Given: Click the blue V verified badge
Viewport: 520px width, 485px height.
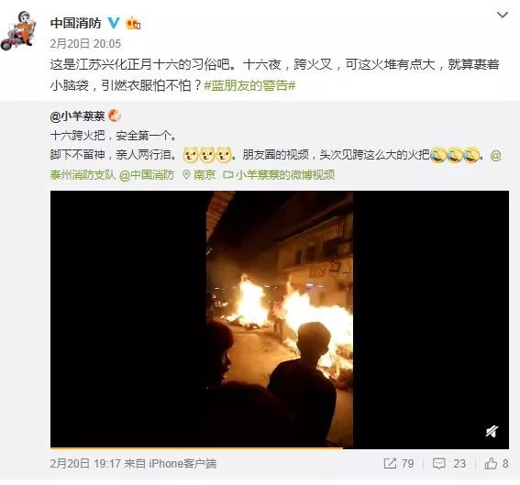Looking at the screenshot, I should [x=114, y=23].
